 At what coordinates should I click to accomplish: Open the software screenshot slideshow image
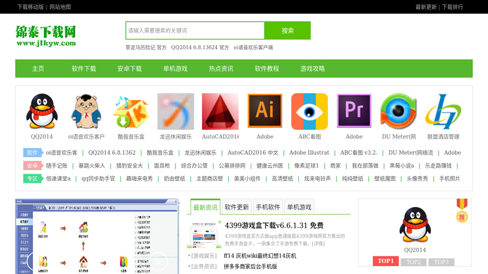[97, 236]
